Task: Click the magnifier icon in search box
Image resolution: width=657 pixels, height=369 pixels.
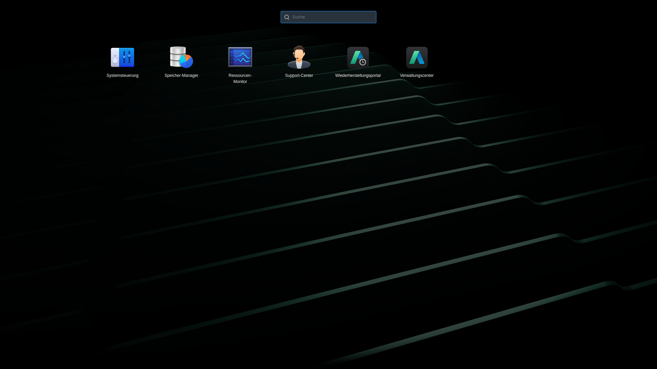Action: pyautogui.click(x=287, y=17)
